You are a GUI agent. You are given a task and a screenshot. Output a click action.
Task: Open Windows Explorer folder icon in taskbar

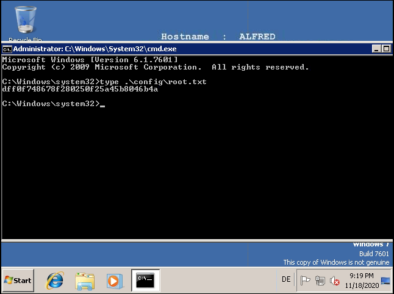click(85, 281)
